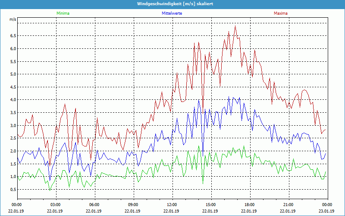
Task: Click the 22.01.19 date beneath 12:00
Action: (172, 211)
